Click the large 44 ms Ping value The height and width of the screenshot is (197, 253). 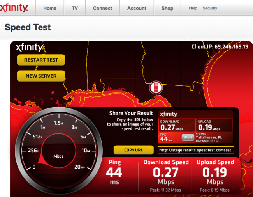[x=114, y=172]
